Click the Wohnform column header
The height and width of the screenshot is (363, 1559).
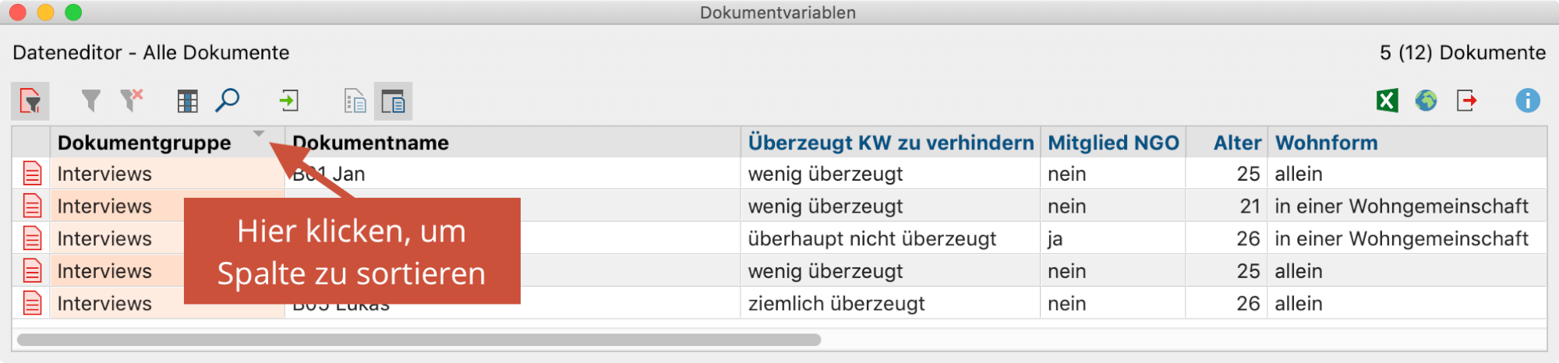1326,143
